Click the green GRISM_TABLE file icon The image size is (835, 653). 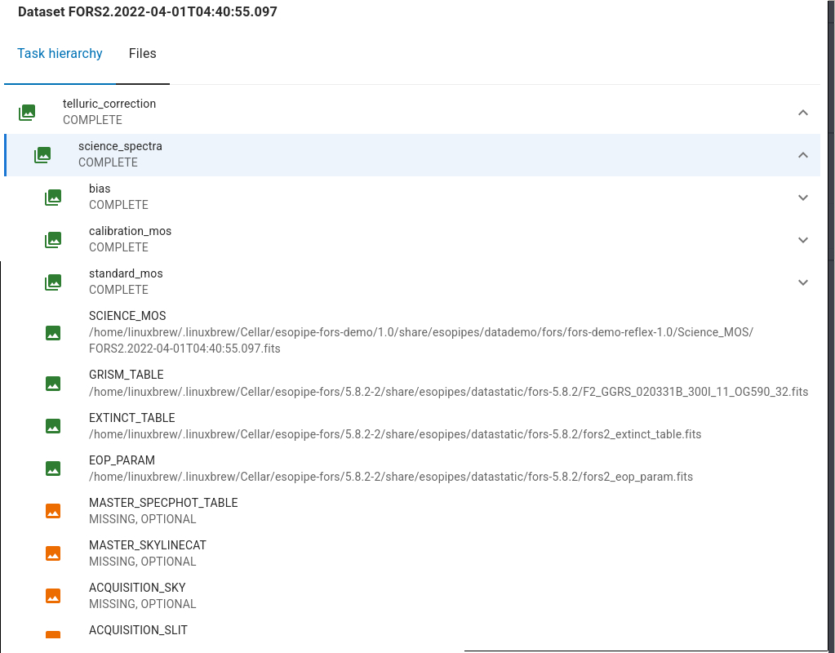(x=53, y=384)
